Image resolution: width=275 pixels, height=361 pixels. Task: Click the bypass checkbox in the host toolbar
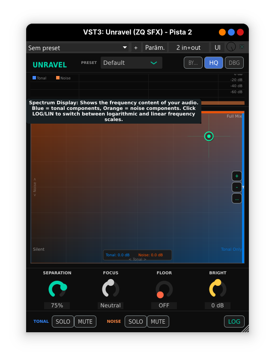242,47
